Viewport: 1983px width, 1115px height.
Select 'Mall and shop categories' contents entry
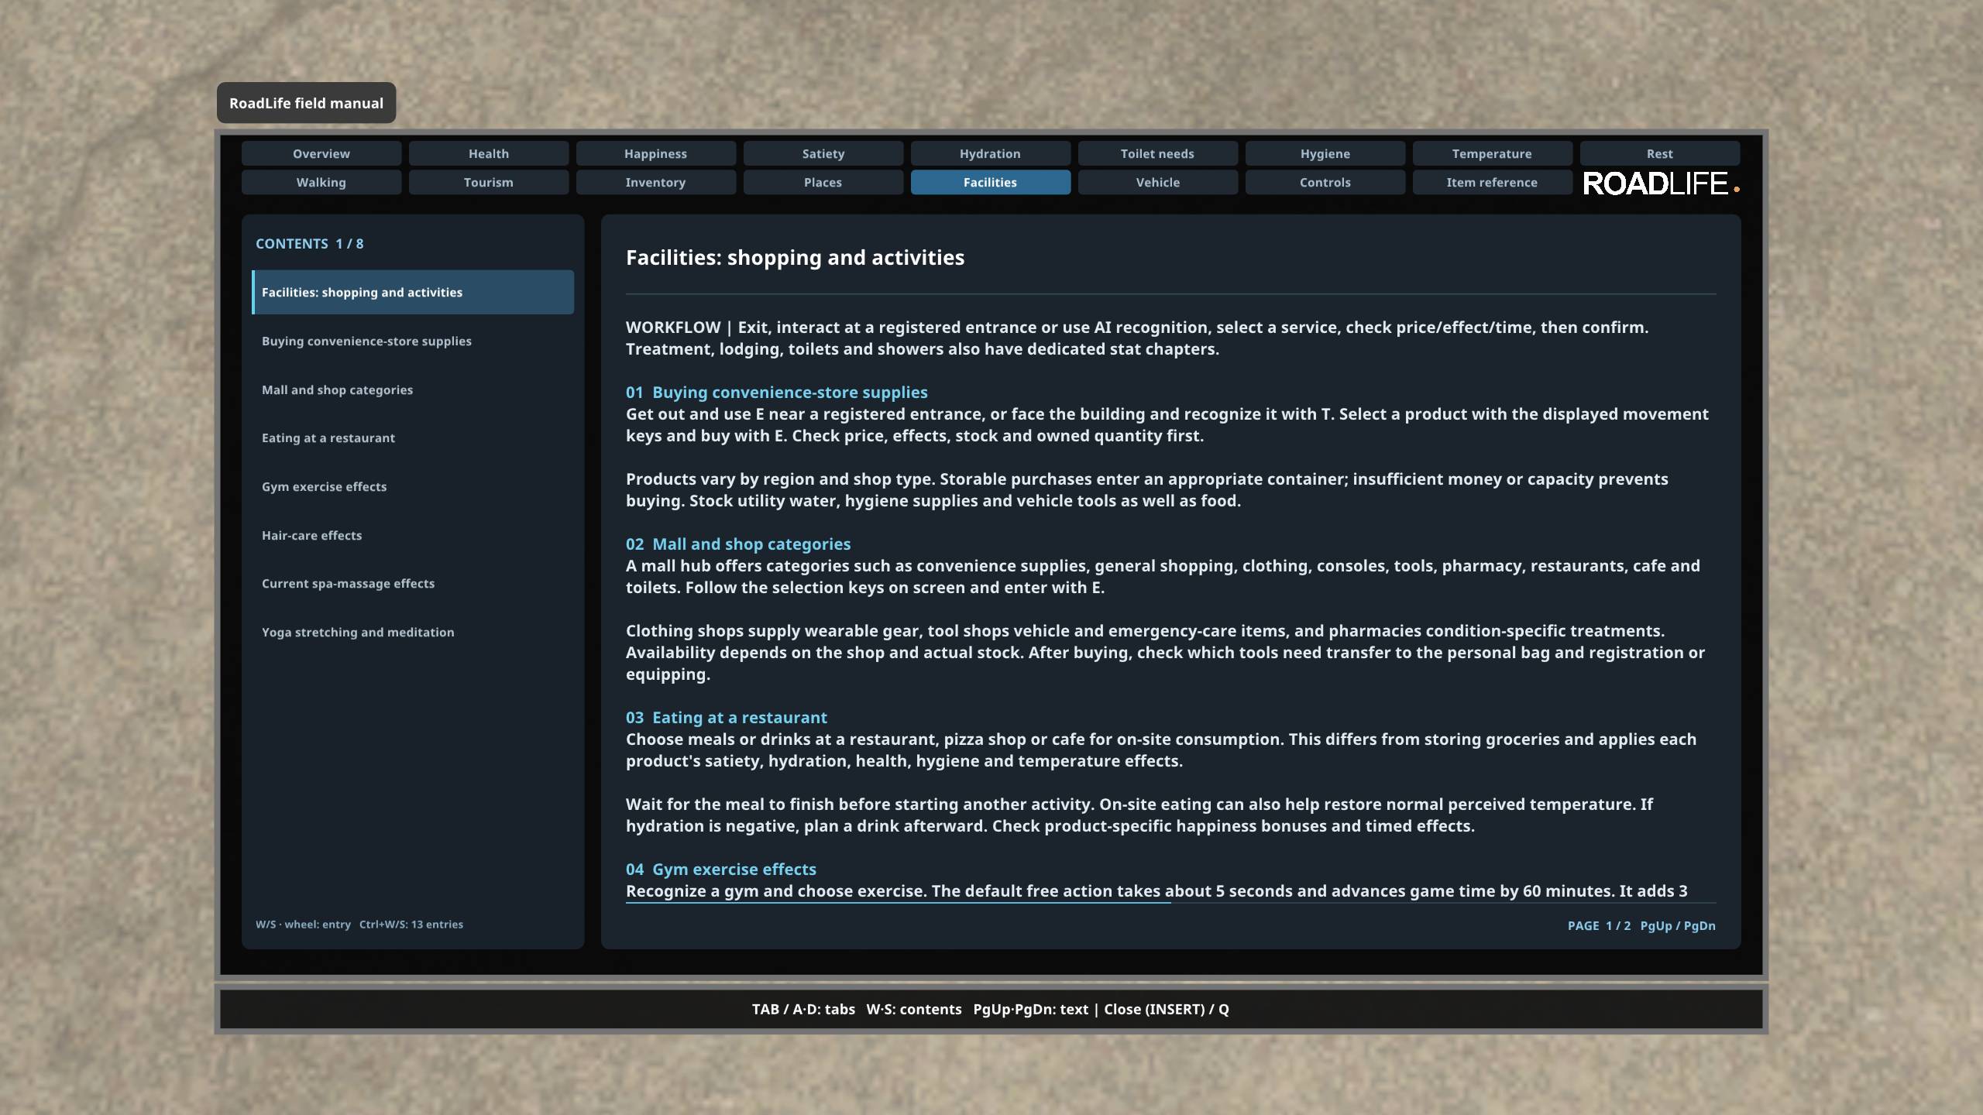(413, 389)
